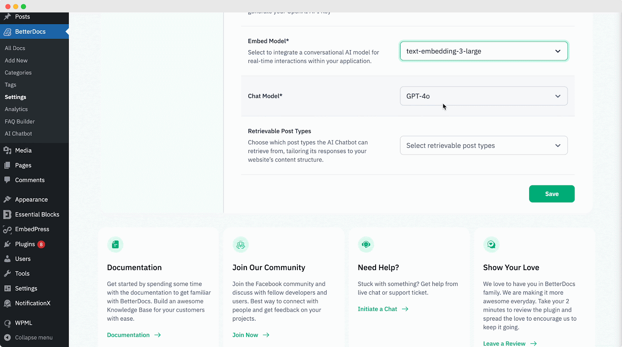Open the Embed Model dropdown
This screenshot has width=622, height=347.
(483, 51)
